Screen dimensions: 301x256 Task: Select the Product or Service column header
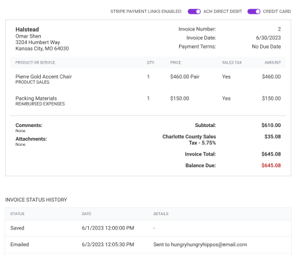(x=35, y=63)
